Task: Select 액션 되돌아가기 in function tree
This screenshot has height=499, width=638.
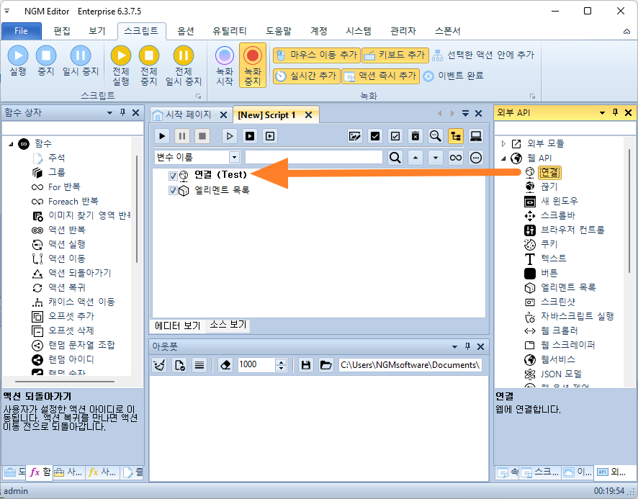Action: [x=79, y=273]
